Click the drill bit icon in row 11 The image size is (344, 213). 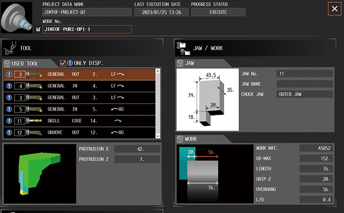34,121
